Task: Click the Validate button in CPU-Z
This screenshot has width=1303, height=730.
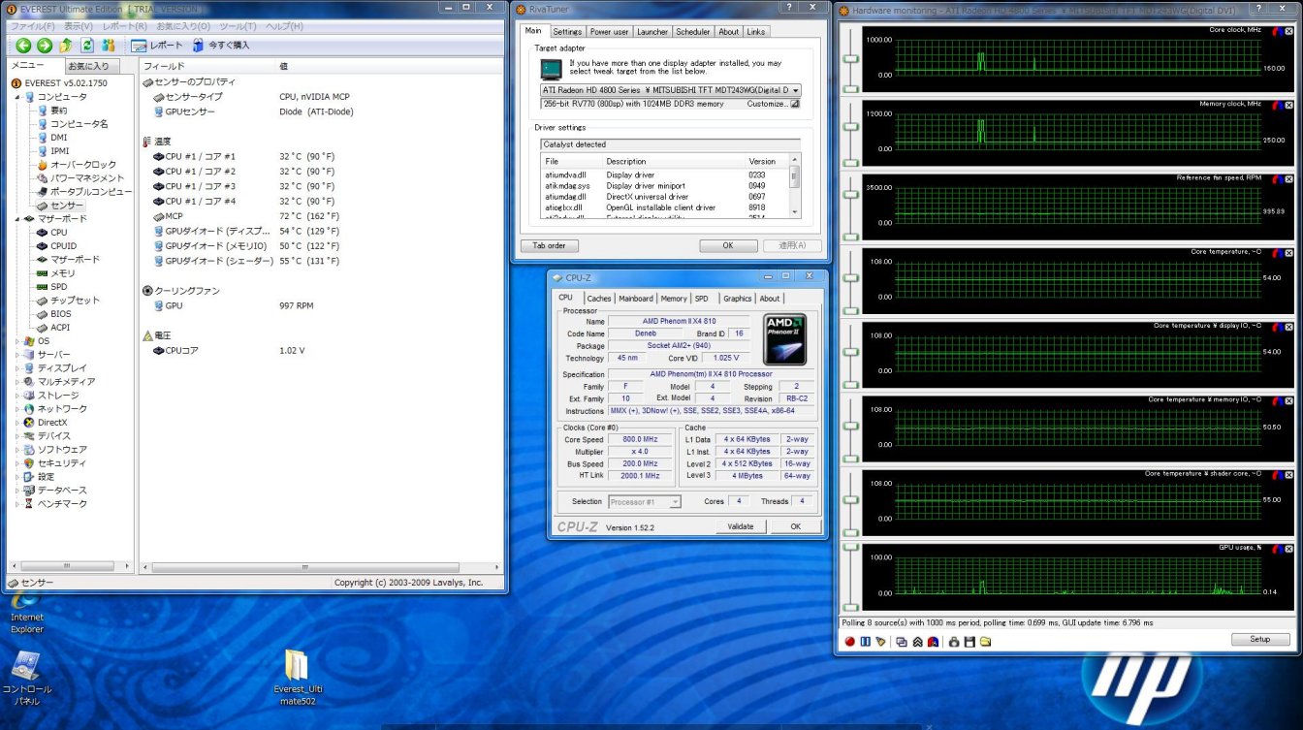Action: click(740, 526)
